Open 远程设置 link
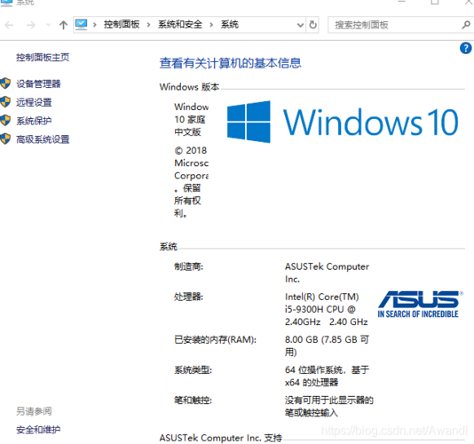 (x=34, y=102)
